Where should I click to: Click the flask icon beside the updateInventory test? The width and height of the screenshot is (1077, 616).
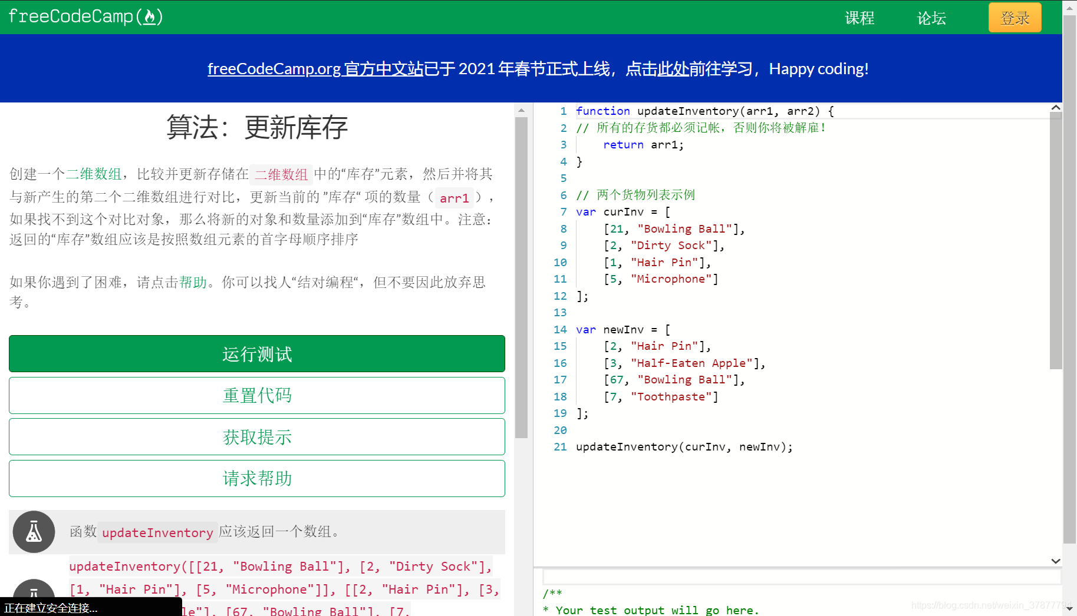[x=34, y=532]
